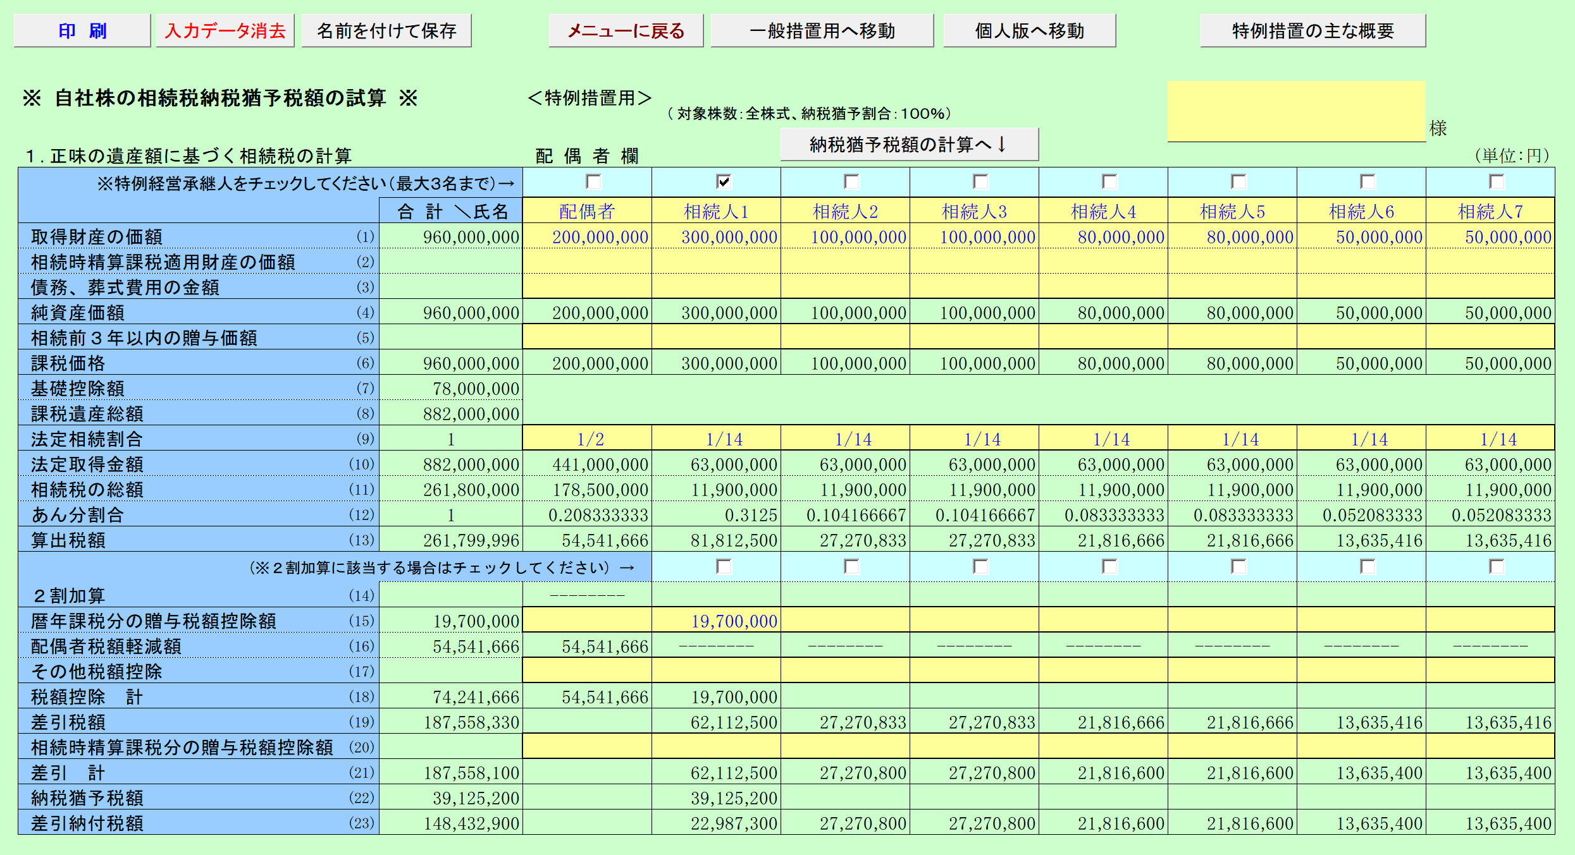Check 特例経営承継人 box for 相続人6
Viewport: 1575px width, 855px height.
click(x=1368, y=182)
